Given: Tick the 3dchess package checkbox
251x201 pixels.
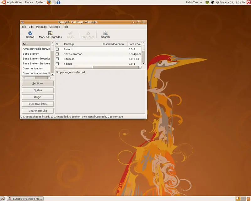Looking at the screenshot, I should [x=57, y=59].
